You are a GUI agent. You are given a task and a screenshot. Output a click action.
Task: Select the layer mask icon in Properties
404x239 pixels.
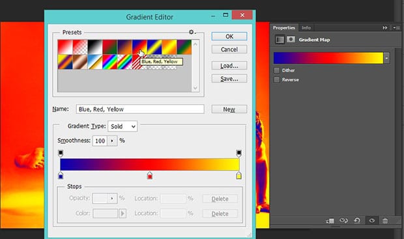(x=291, y=40)
